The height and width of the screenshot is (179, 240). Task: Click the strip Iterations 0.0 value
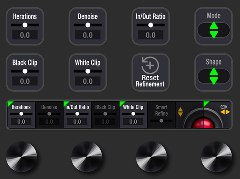click(x=21, y=121)
